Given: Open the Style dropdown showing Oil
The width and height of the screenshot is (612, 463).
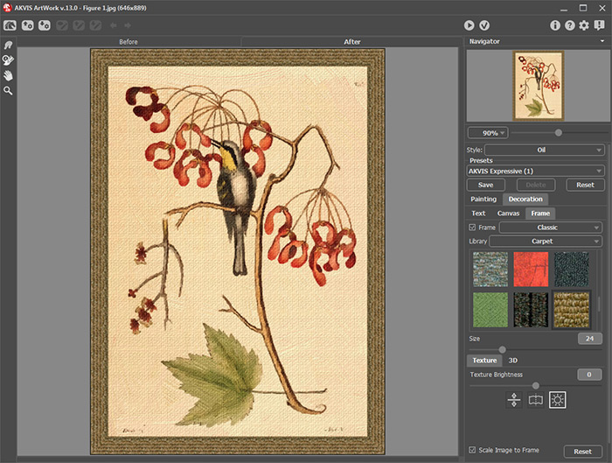Looking at the screenshot, I should (x=544, y=150).
